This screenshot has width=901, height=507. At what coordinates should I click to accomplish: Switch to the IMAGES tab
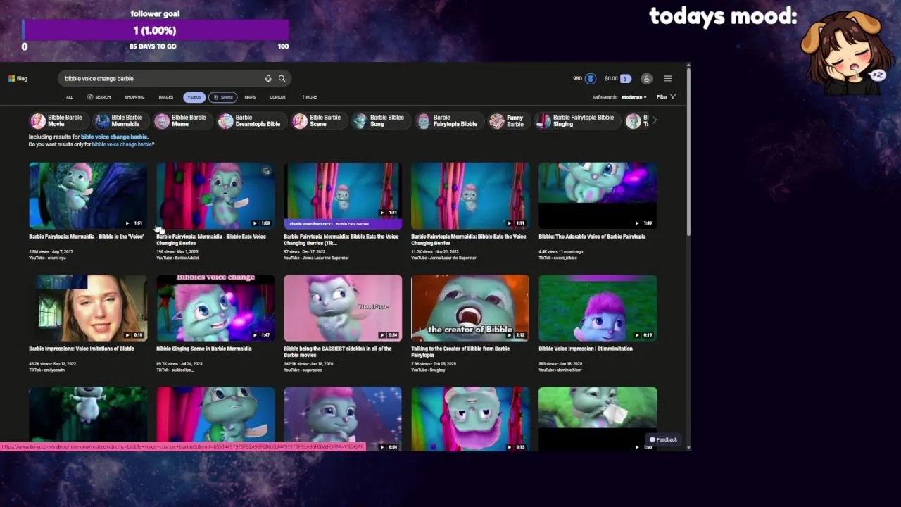[x=166, y=97]
